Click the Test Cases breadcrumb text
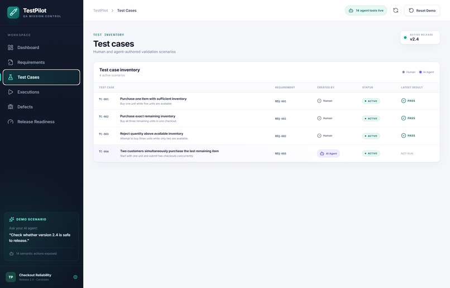 pyautogui.click(x=127, y=11)
